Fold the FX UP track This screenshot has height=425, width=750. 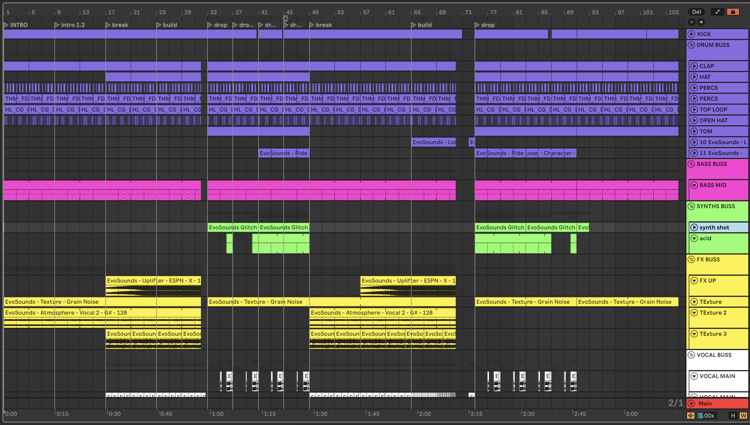pyautogui.click(x=694, y=281)
